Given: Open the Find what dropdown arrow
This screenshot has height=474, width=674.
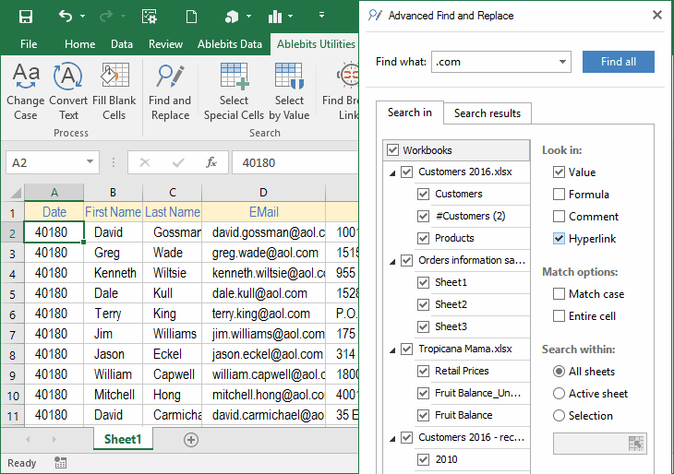Looking at the screenshot, I should (562, 62).
